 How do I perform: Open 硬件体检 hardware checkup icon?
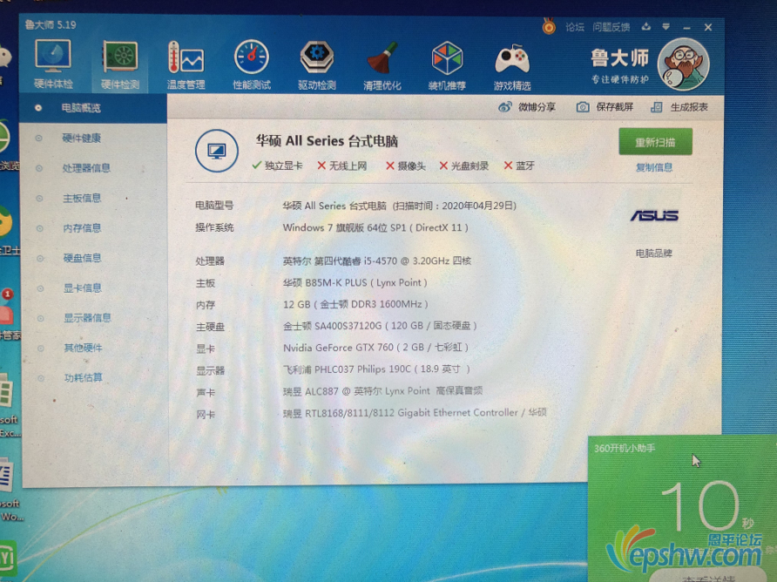coord(53,64)
